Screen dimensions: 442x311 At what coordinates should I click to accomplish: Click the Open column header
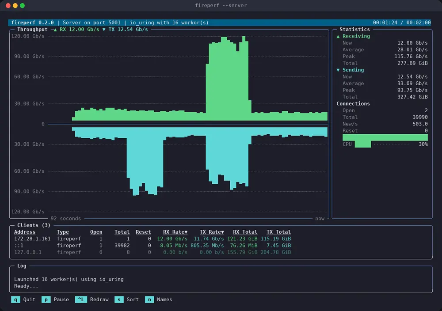pyautogui.click(x=96, y=232)
